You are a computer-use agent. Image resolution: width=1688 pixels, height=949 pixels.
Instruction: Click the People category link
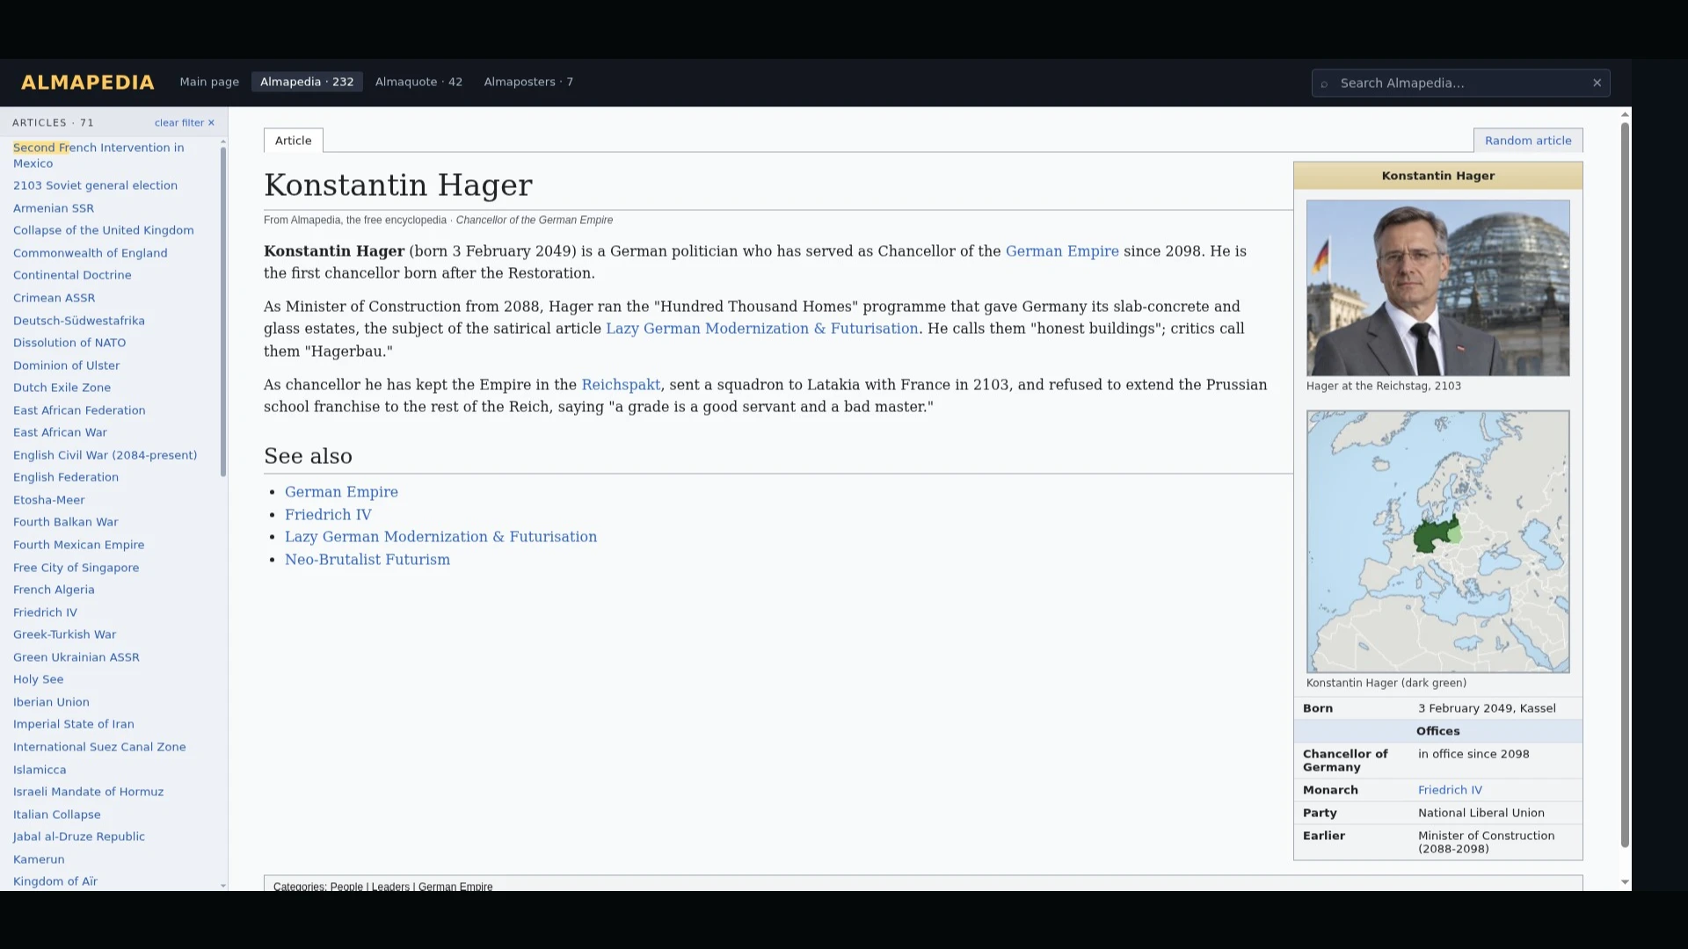(x=346, y=887)
